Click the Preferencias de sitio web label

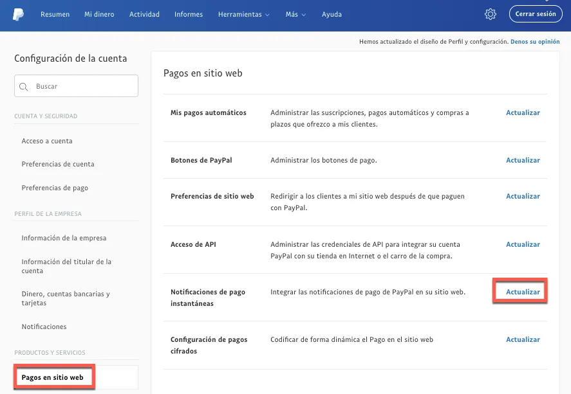212,196
